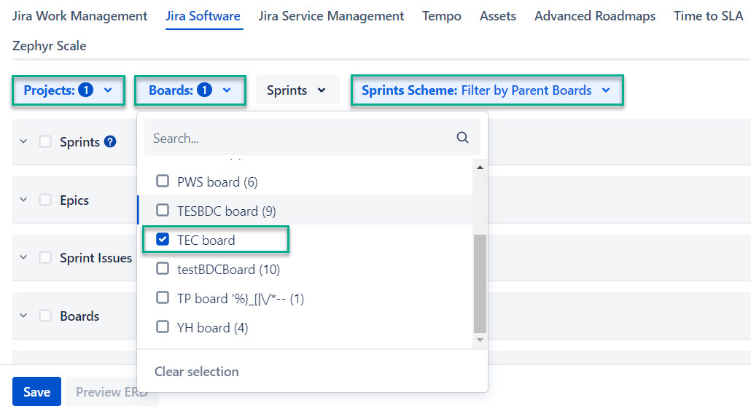
Task: Click the search magnifier icon in dropdown
Action: click(x=462, y=138)
